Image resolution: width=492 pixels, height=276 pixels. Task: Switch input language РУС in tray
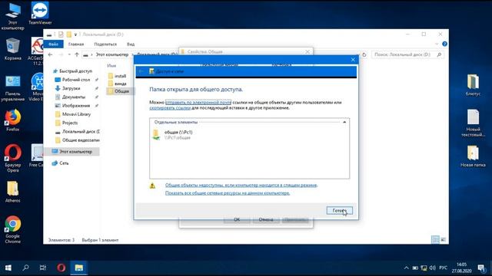coord(443,268)
